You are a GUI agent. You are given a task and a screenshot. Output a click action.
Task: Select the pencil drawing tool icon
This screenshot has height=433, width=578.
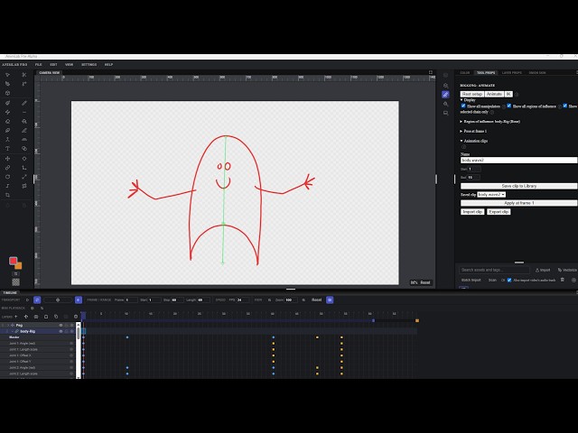pos(24,103)
